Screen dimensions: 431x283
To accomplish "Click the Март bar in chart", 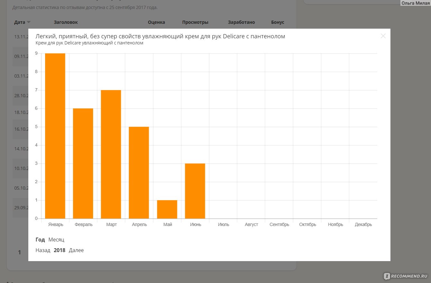I will (111, 154).
